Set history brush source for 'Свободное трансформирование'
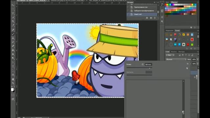The height and width of the screenshot is (118, 210). [x=129, y=11]
